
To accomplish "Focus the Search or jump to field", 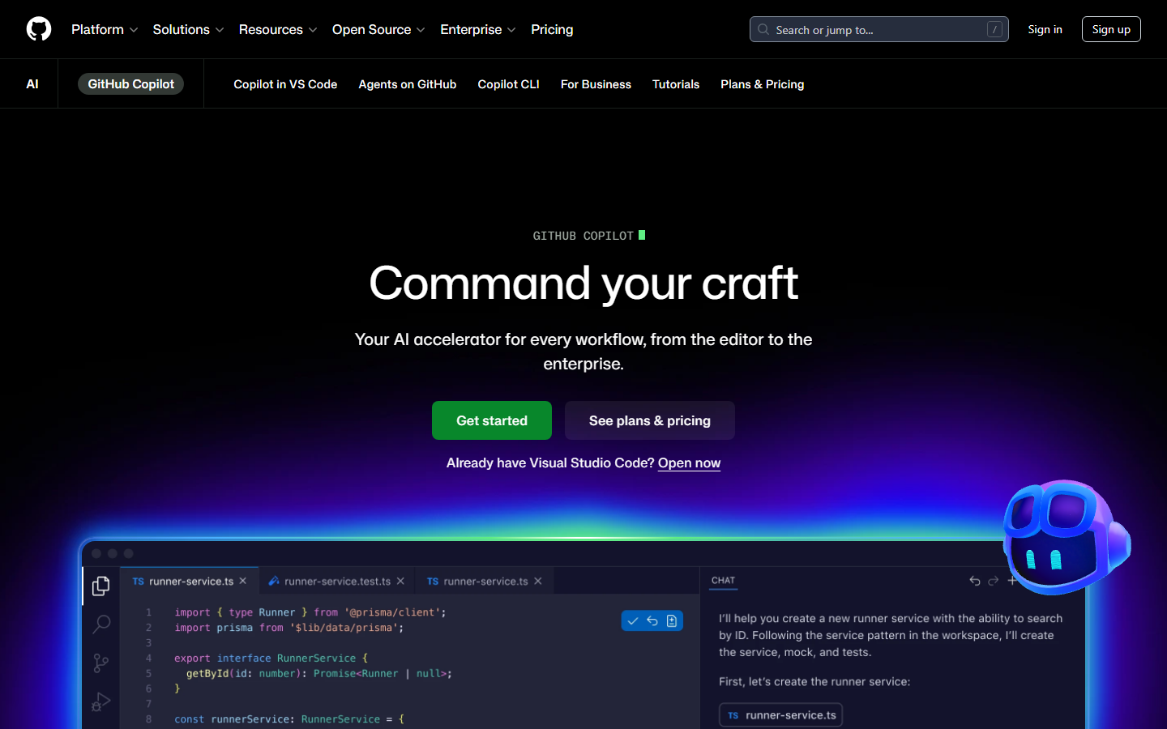I will click(x=878, y=29).
